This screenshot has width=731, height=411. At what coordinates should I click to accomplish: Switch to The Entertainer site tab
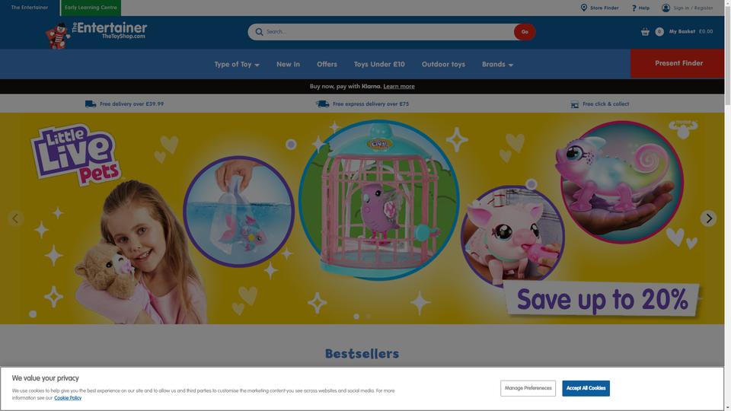click(30, 8)
